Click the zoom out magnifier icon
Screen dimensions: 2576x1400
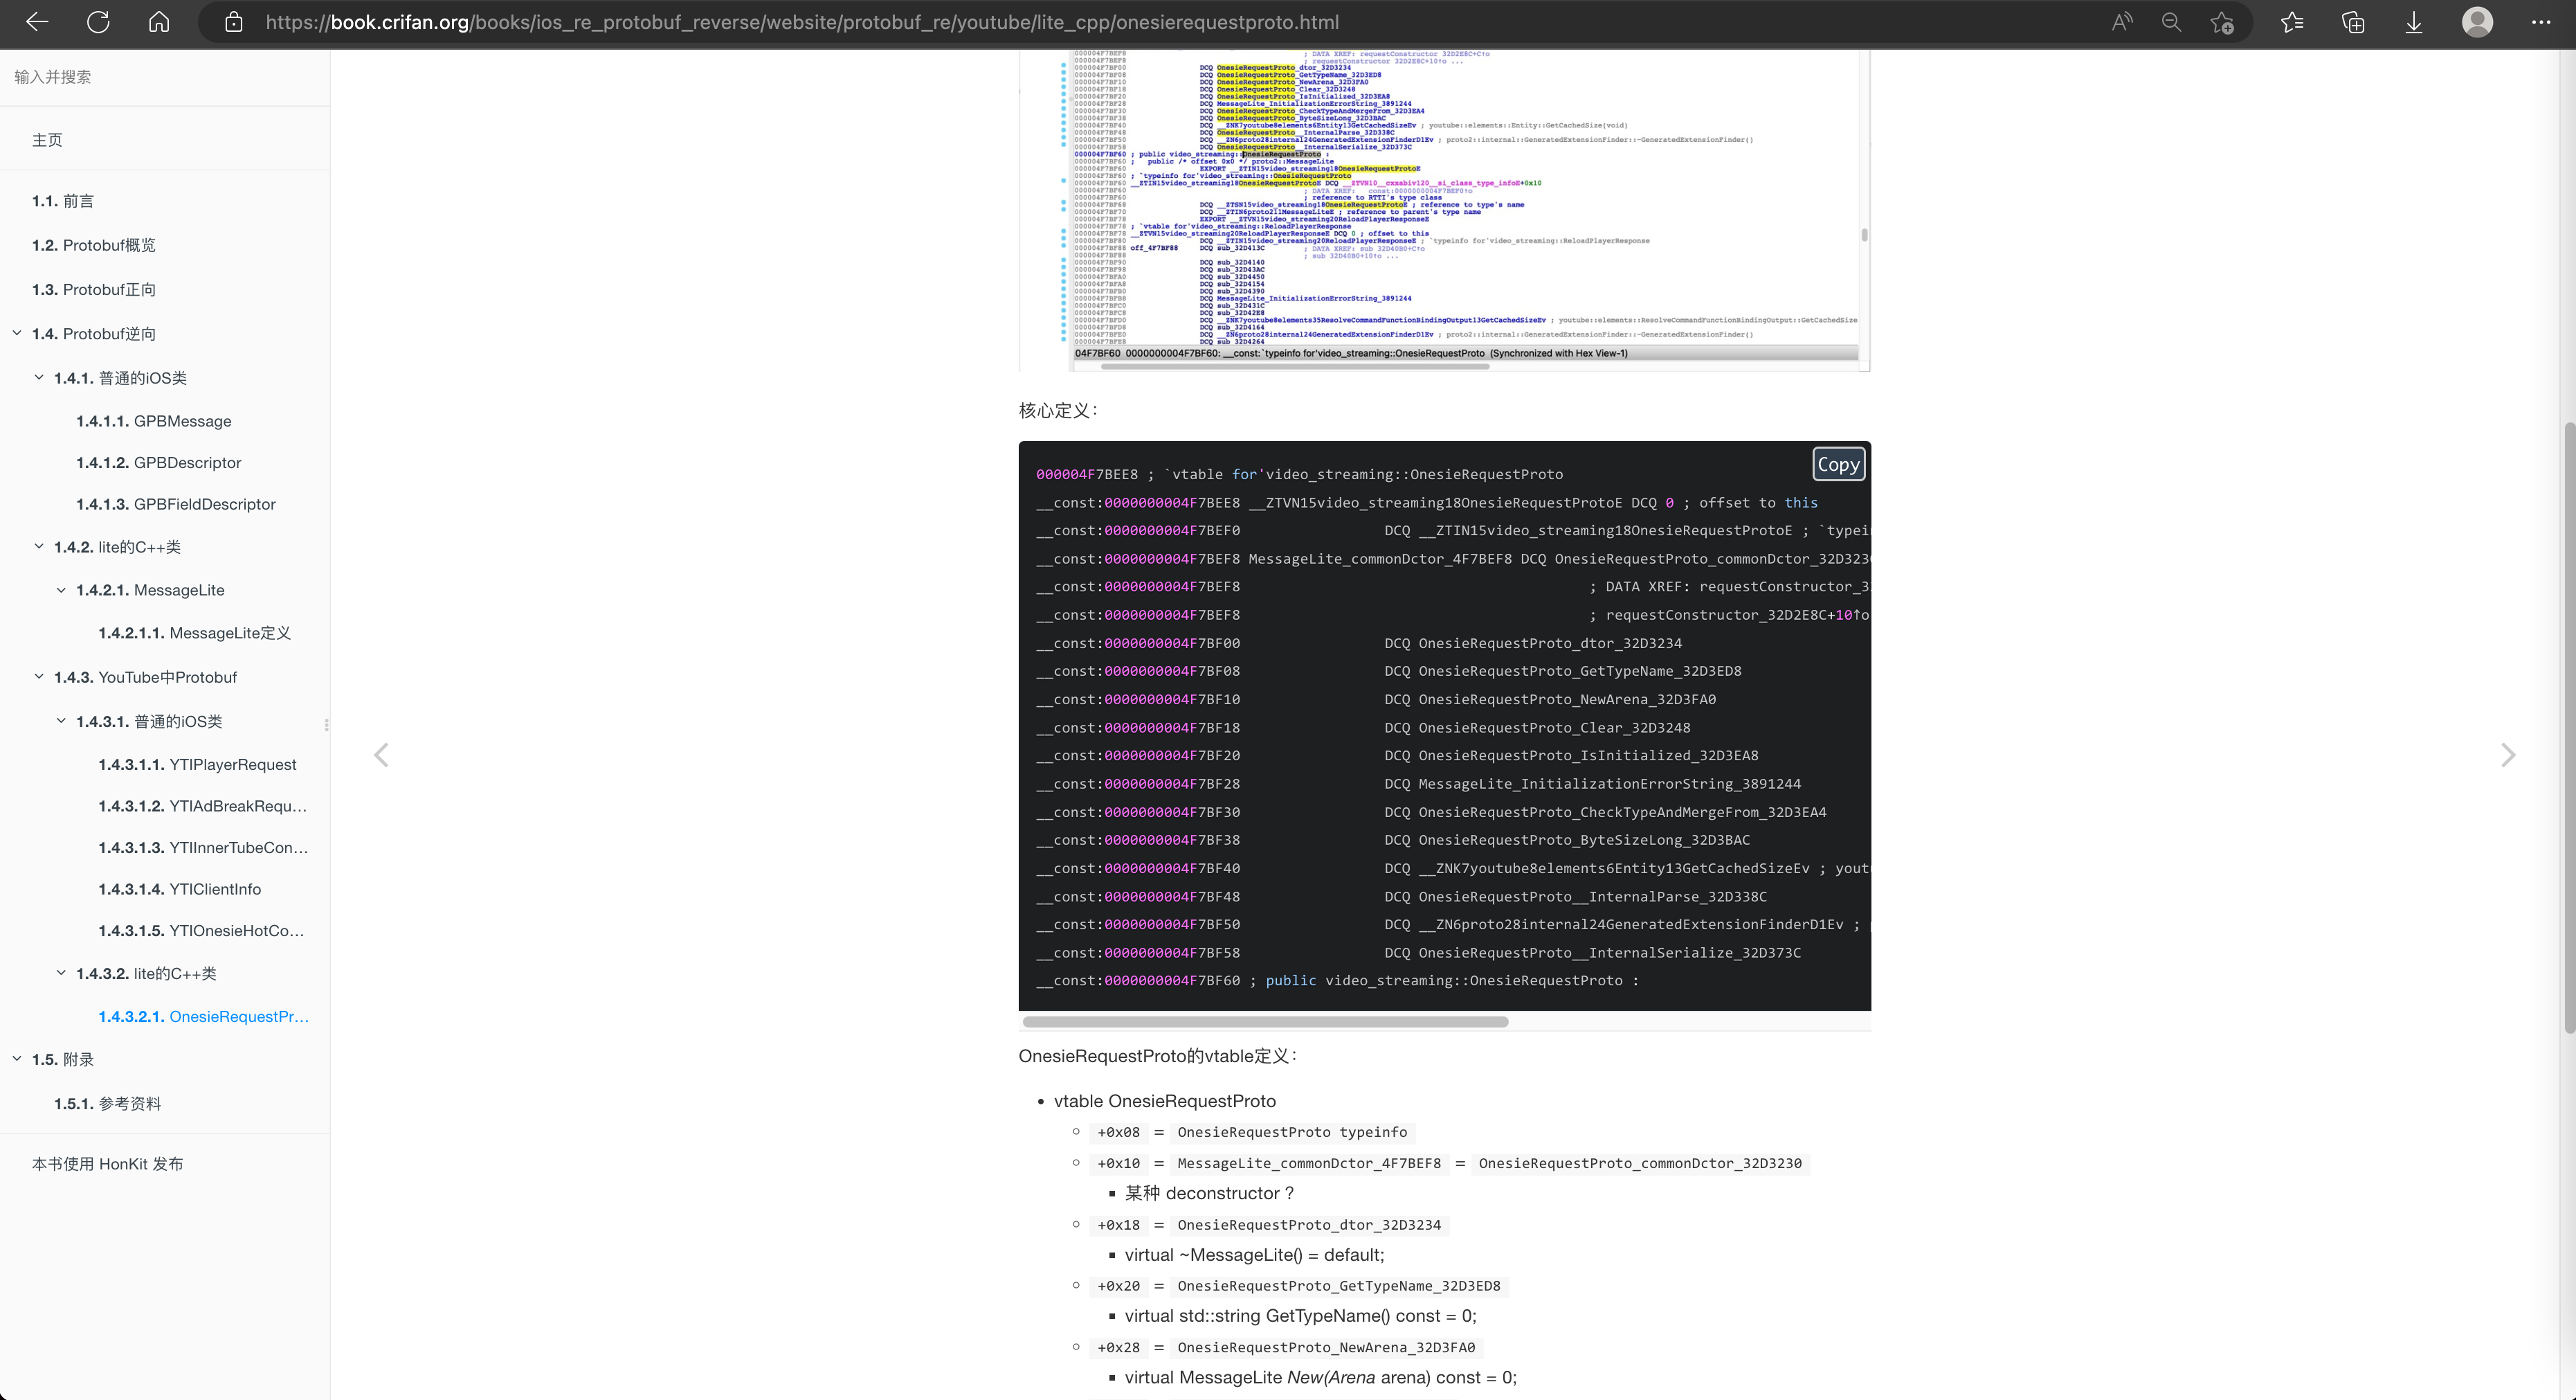point(2171,22)
